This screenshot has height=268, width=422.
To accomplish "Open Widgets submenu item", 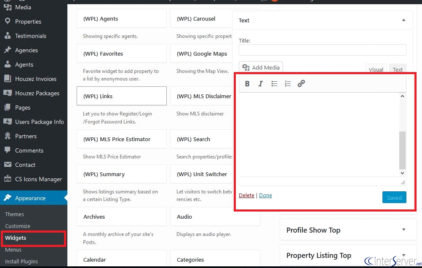I will click(16, 238).
